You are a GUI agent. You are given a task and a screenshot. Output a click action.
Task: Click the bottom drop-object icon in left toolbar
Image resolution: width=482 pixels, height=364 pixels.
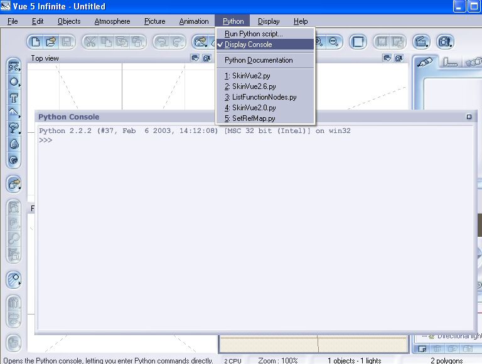click(14, 343)
